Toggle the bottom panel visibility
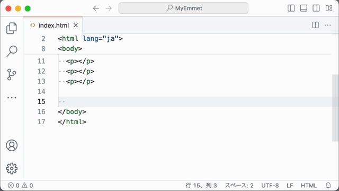The height and width of the screenshot is (191, 339). point(304,8)
